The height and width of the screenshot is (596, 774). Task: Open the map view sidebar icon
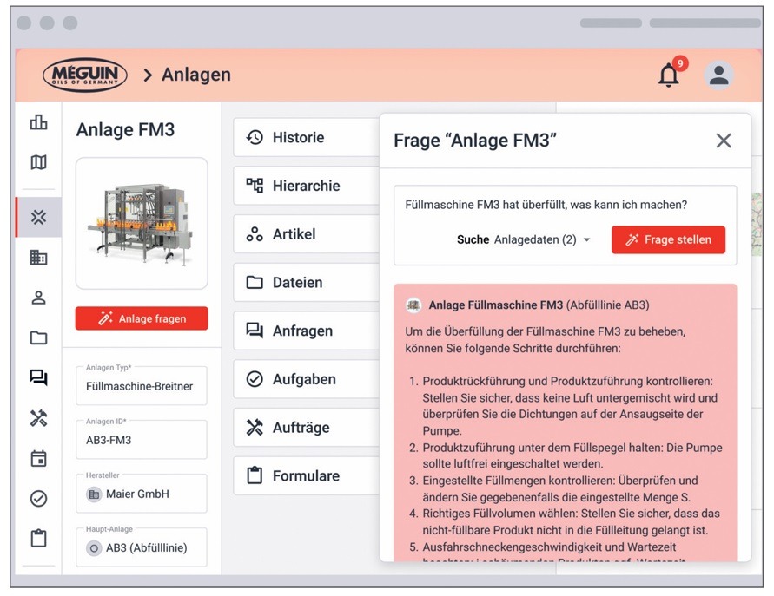(38, 162)
